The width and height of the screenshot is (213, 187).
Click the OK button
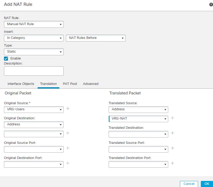pos(207,184)
